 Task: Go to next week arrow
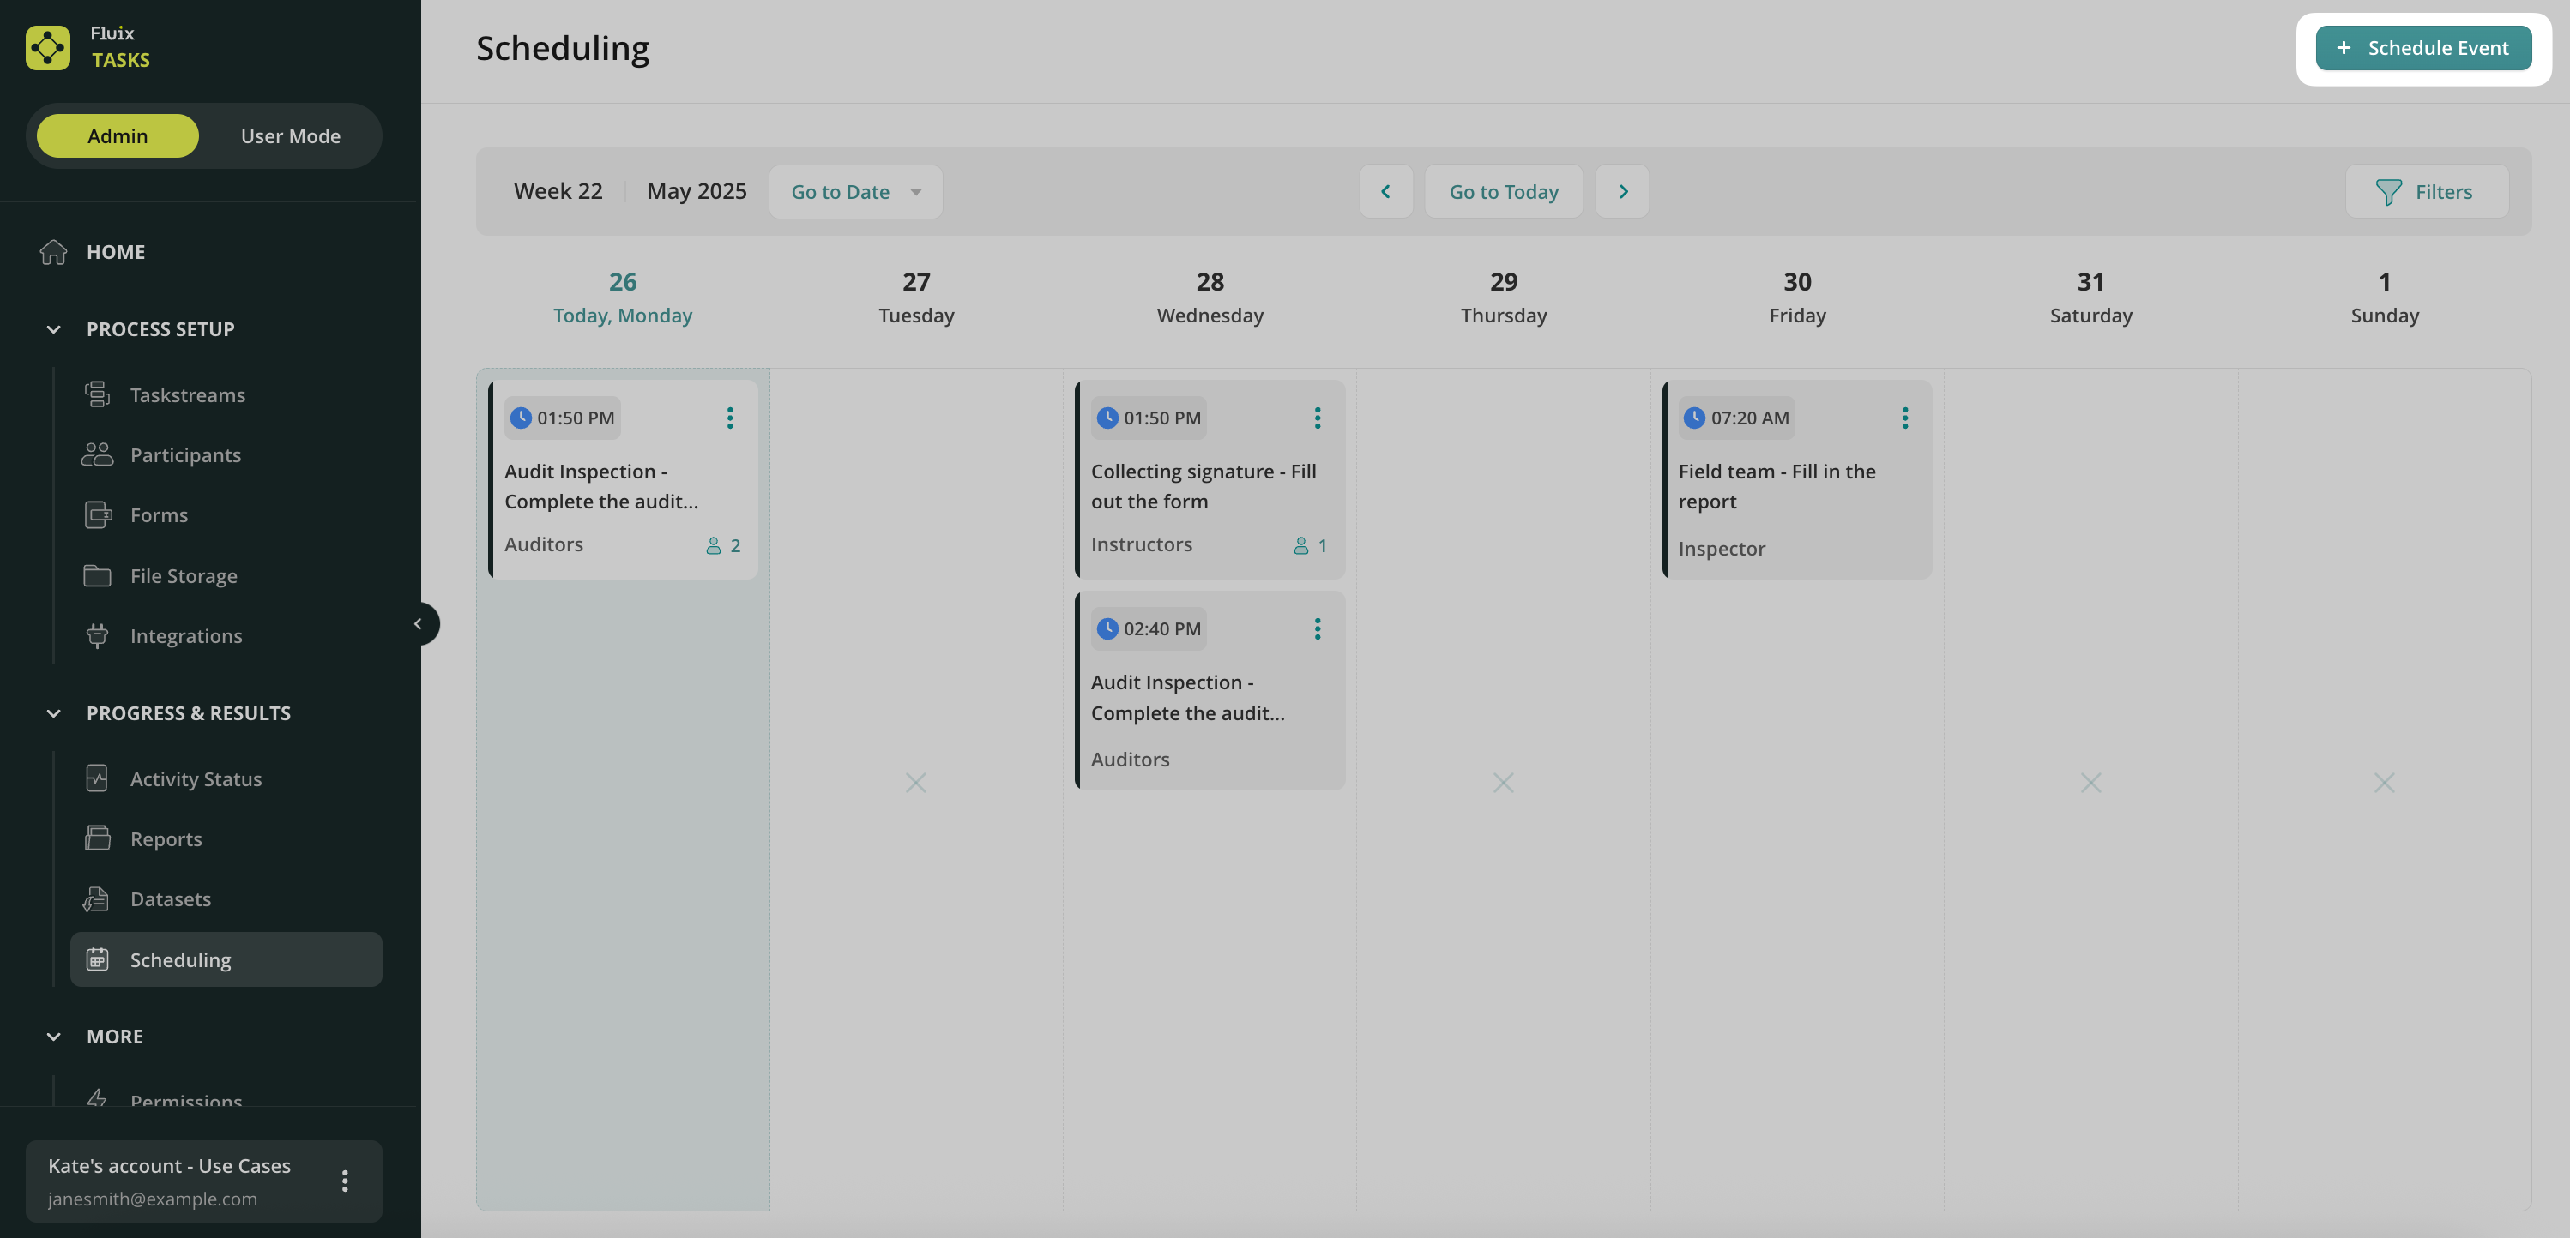[x=1622, y=191]
